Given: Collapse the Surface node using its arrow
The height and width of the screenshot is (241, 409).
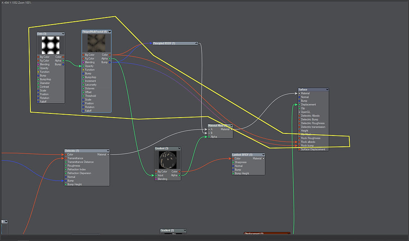Looking at the screenshot, I should 327,89.
